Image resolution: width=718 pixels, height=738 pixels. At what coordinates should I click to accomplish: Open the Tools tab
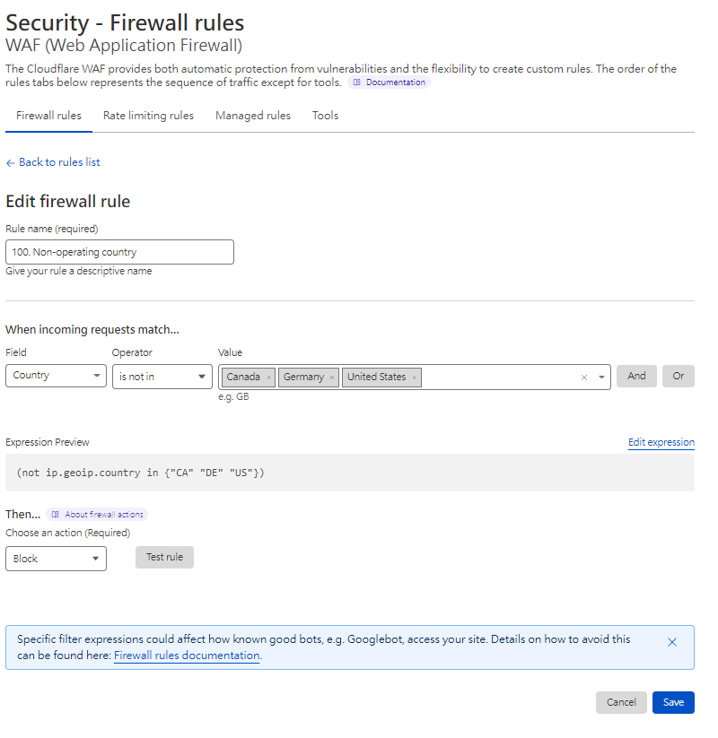coord(325,116)
